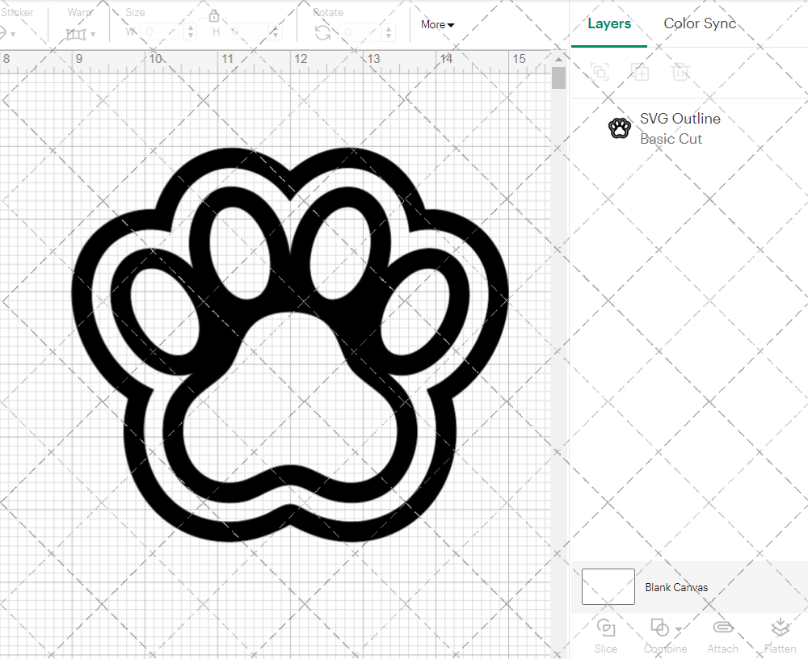Apply the Flatten tool

point(780,634)
